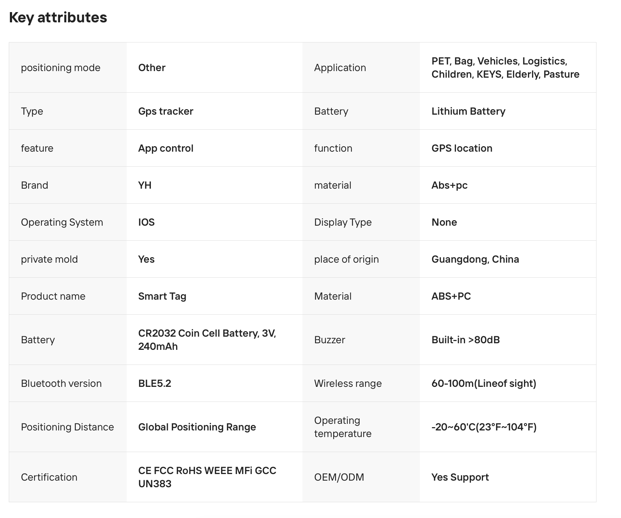Select the BLE5.2 Bluetooth version value
Screen dimensions: 621x518
click(x=155, y=383)
